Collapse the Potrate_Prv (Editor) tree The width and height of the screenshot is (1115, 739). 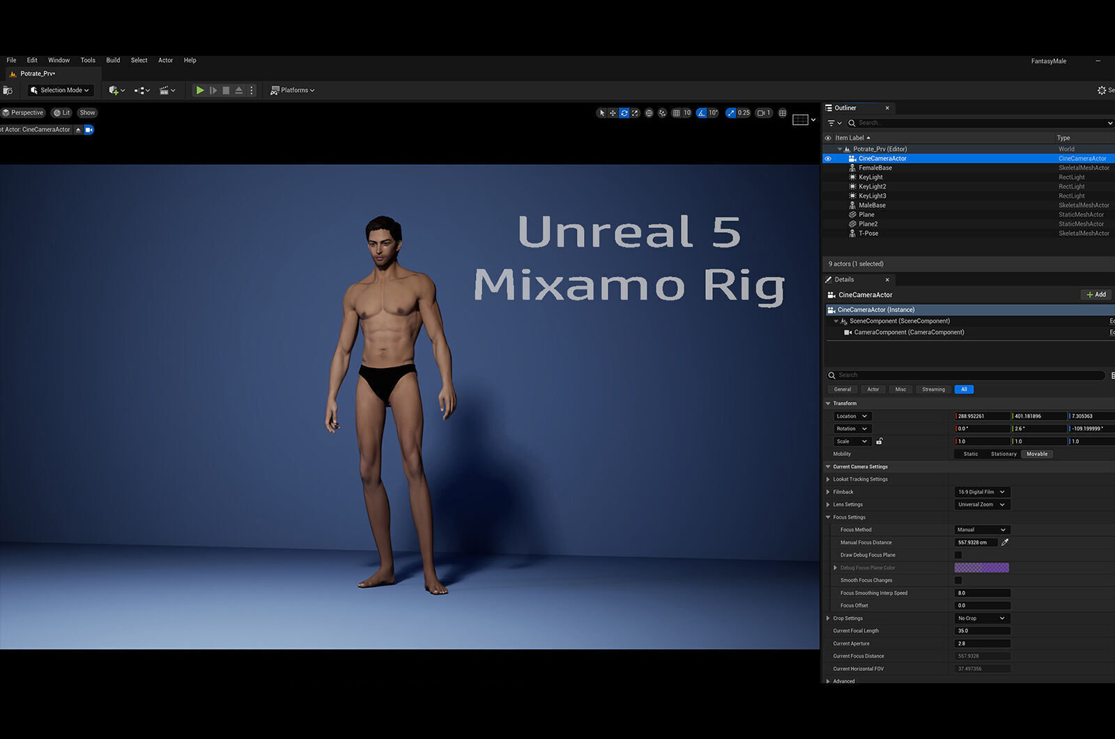click(x=839, y=149)
